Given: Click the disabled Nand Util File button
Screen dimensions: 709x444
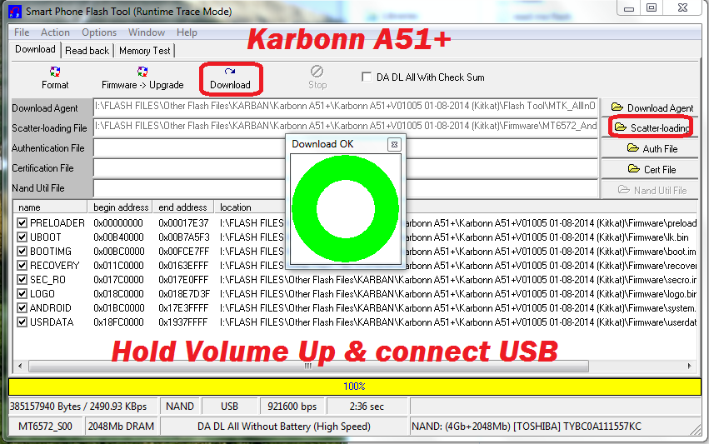Looking at the screenshot, I should pos(652,190).
